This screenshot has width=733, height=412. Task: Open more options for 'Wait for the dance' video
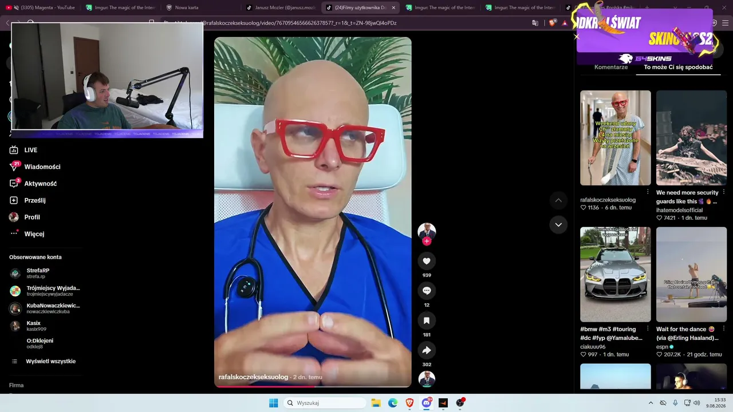724,328
